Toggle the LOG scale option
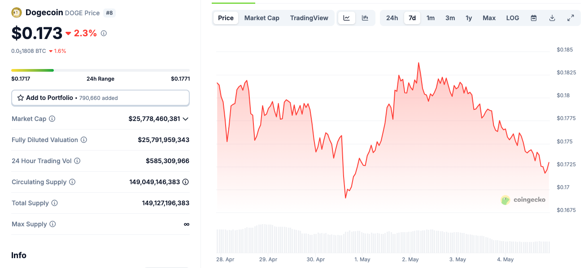Screen dimensions: 584x268 [x=512, y=18]
